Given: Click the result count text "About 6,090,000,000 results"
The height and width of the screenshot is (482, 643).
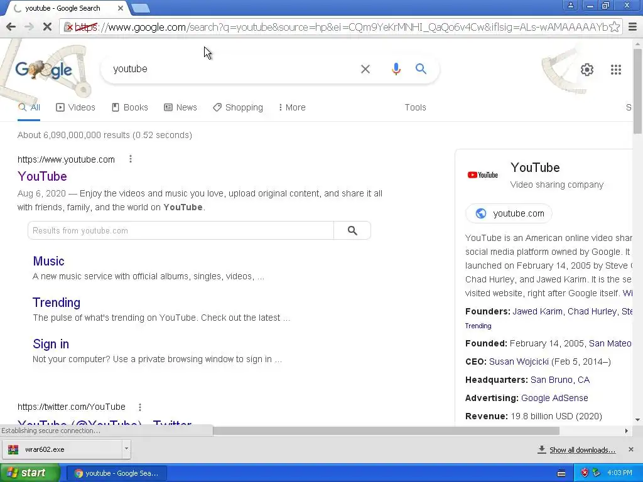Looking at the screenshot, I should [73, 135].
